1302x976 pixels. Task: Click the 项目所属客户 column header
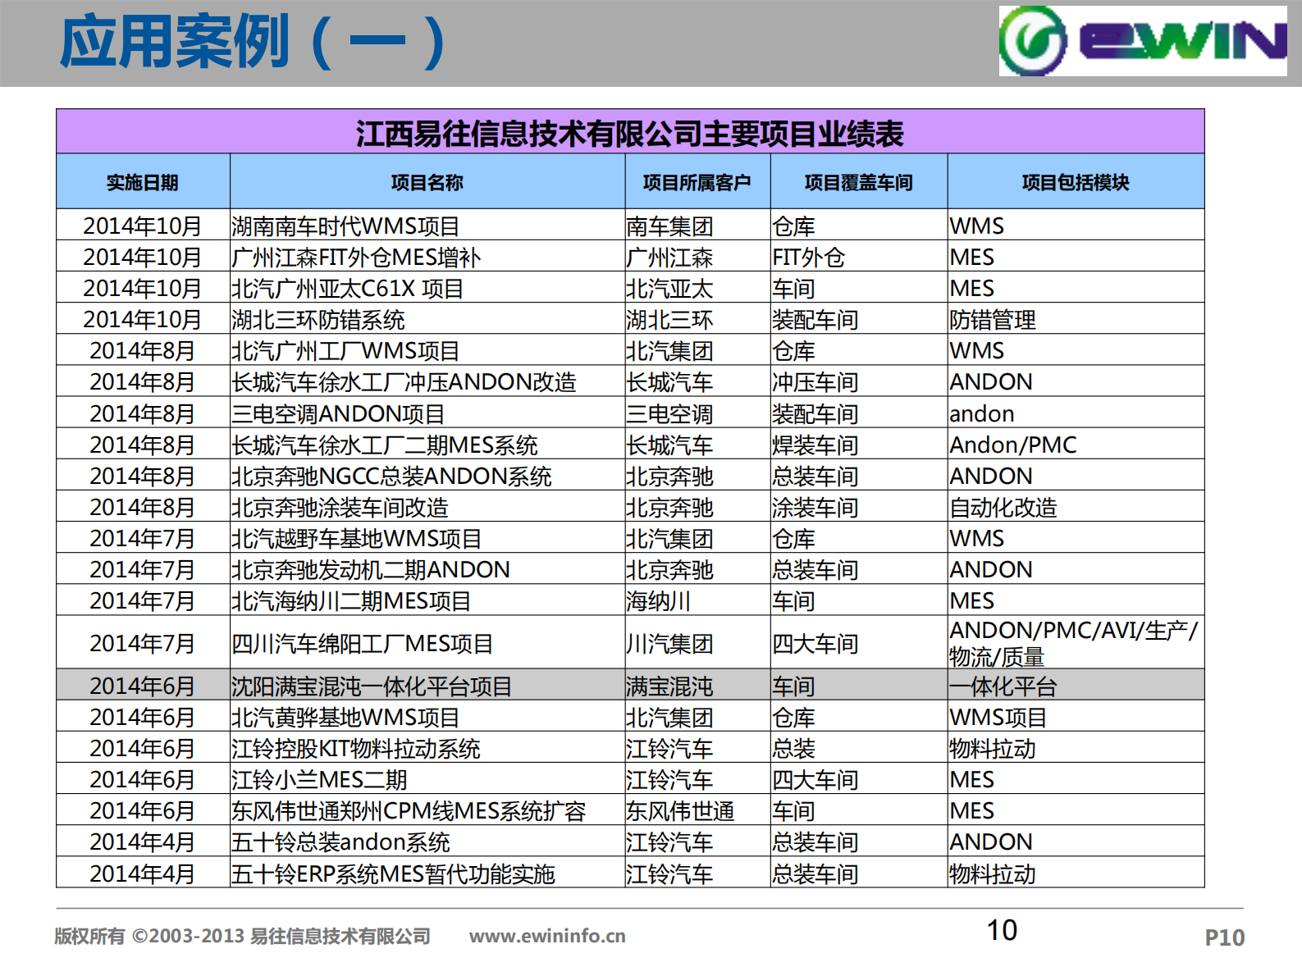click(697, 182)
